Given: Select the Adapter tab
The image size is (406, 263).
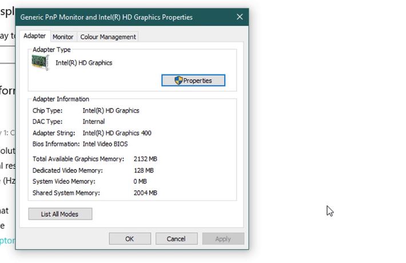Looking at the screenshot, I should pos(34,36).
